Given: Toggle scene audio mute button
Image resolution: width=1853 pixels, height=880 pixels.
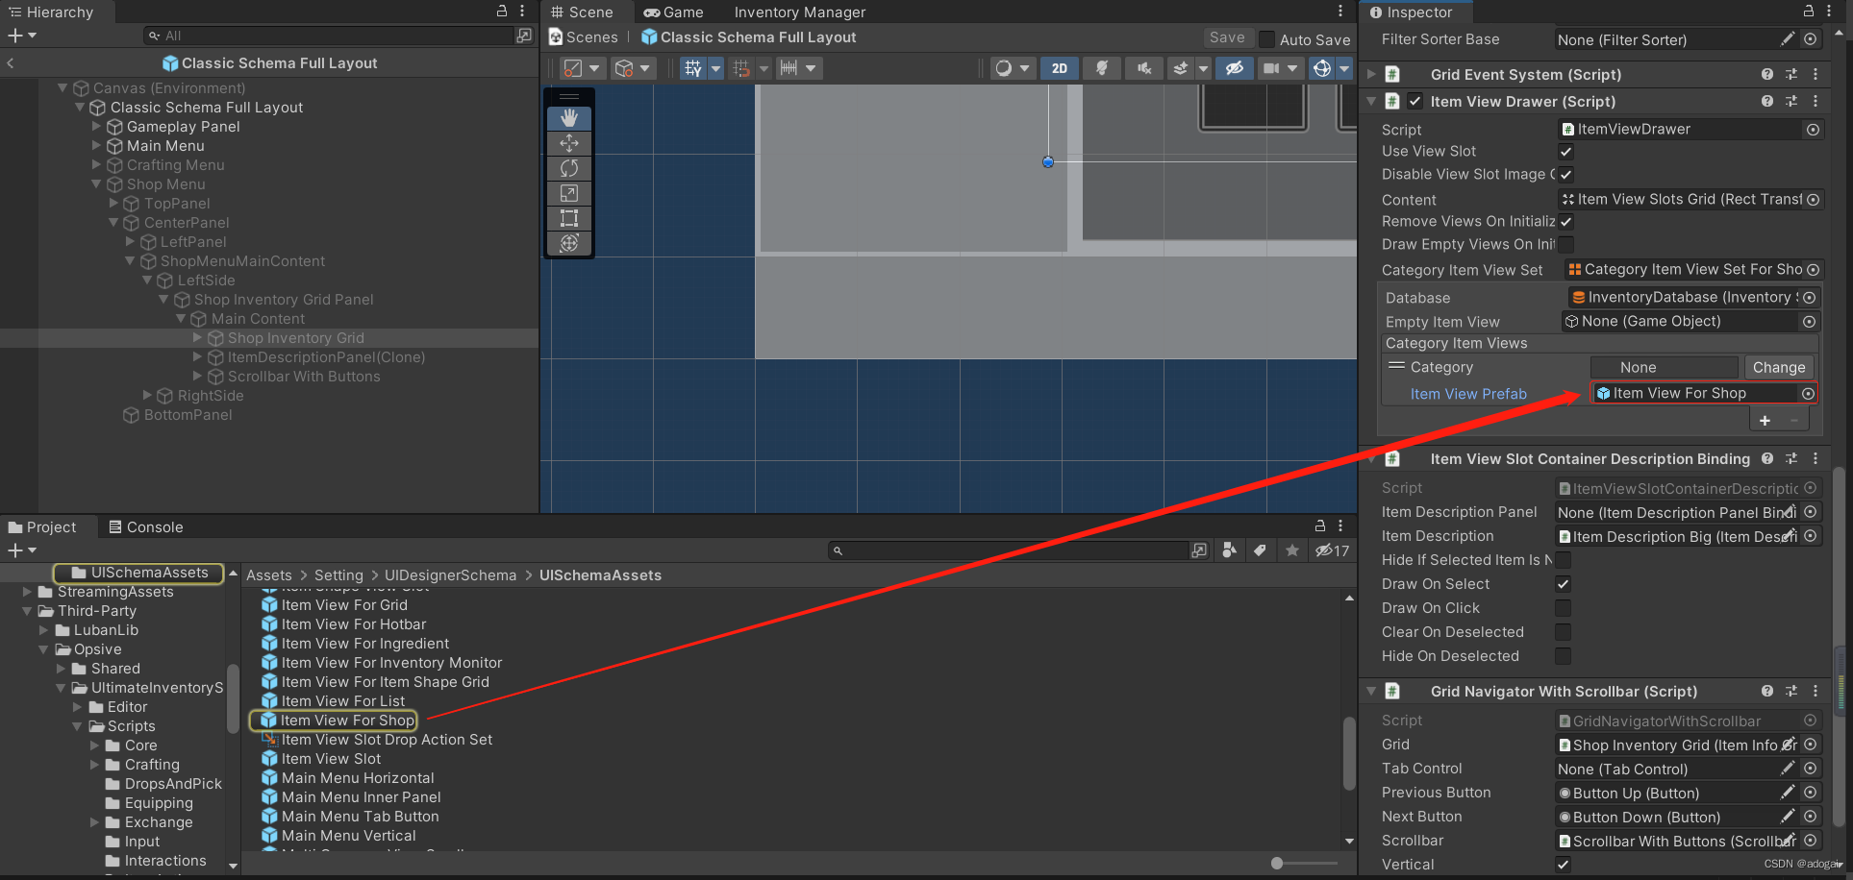Looking at the screenshot, I should click(x=1143, y=68).
